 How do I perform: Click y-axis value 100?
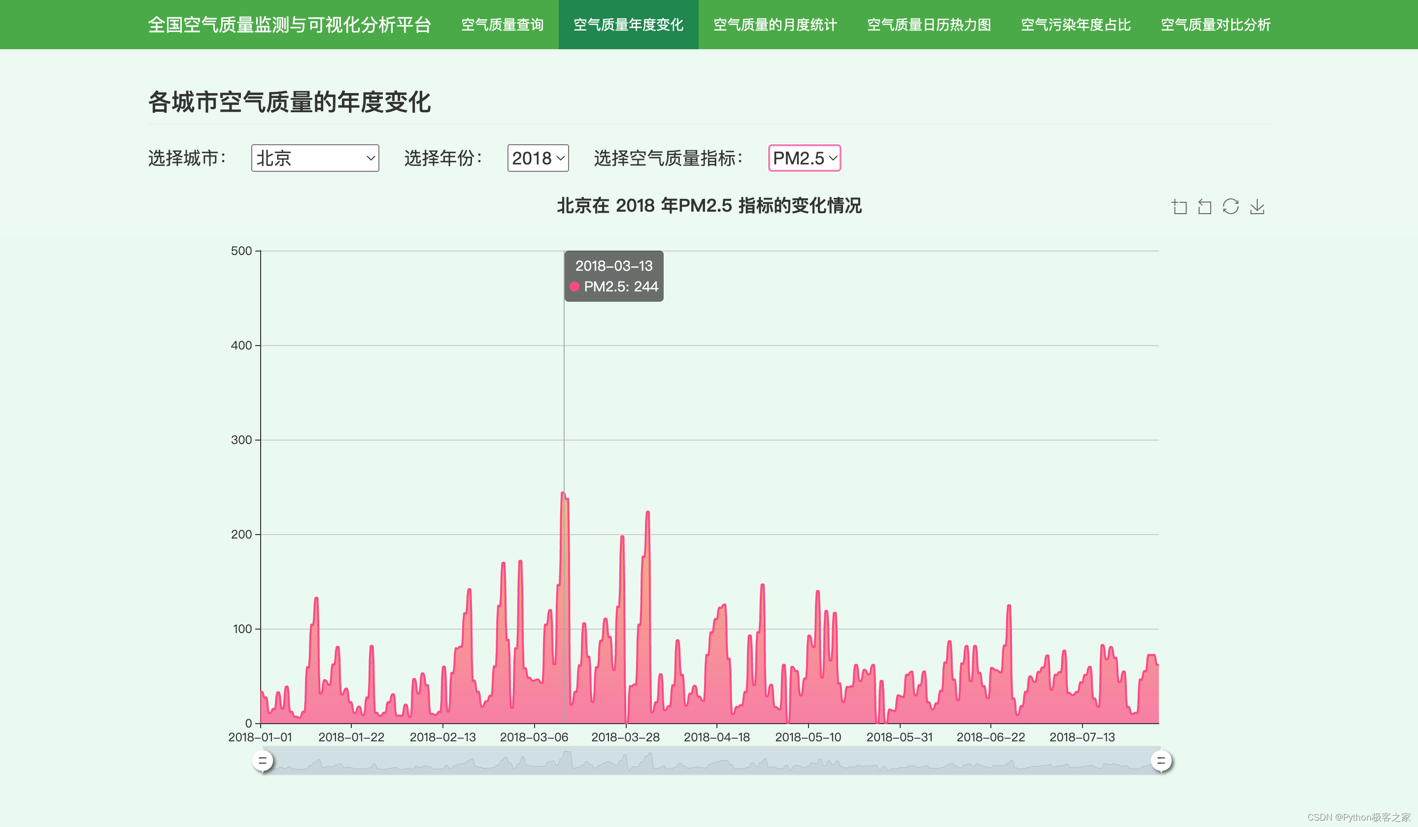coord(242,629)
